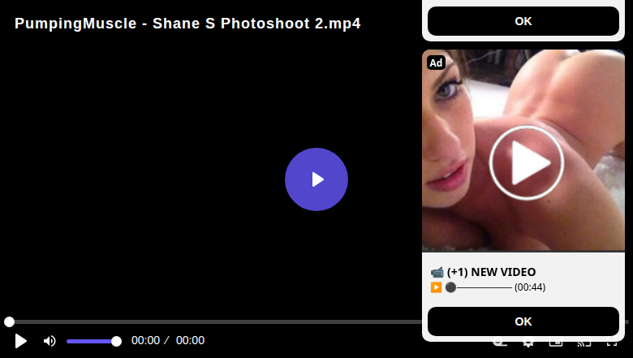This screenshot has width=633, height=358.
Task: Click the seek bar handle at start
Action: [9, 321]
